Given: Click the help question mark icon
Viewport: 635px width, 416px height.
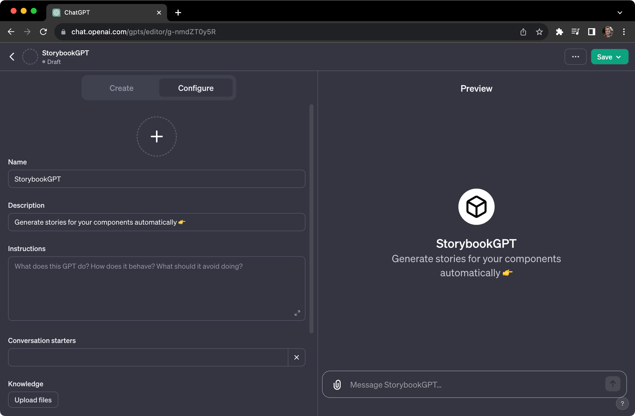Looking at the screenshot, I should click(623, 403).
